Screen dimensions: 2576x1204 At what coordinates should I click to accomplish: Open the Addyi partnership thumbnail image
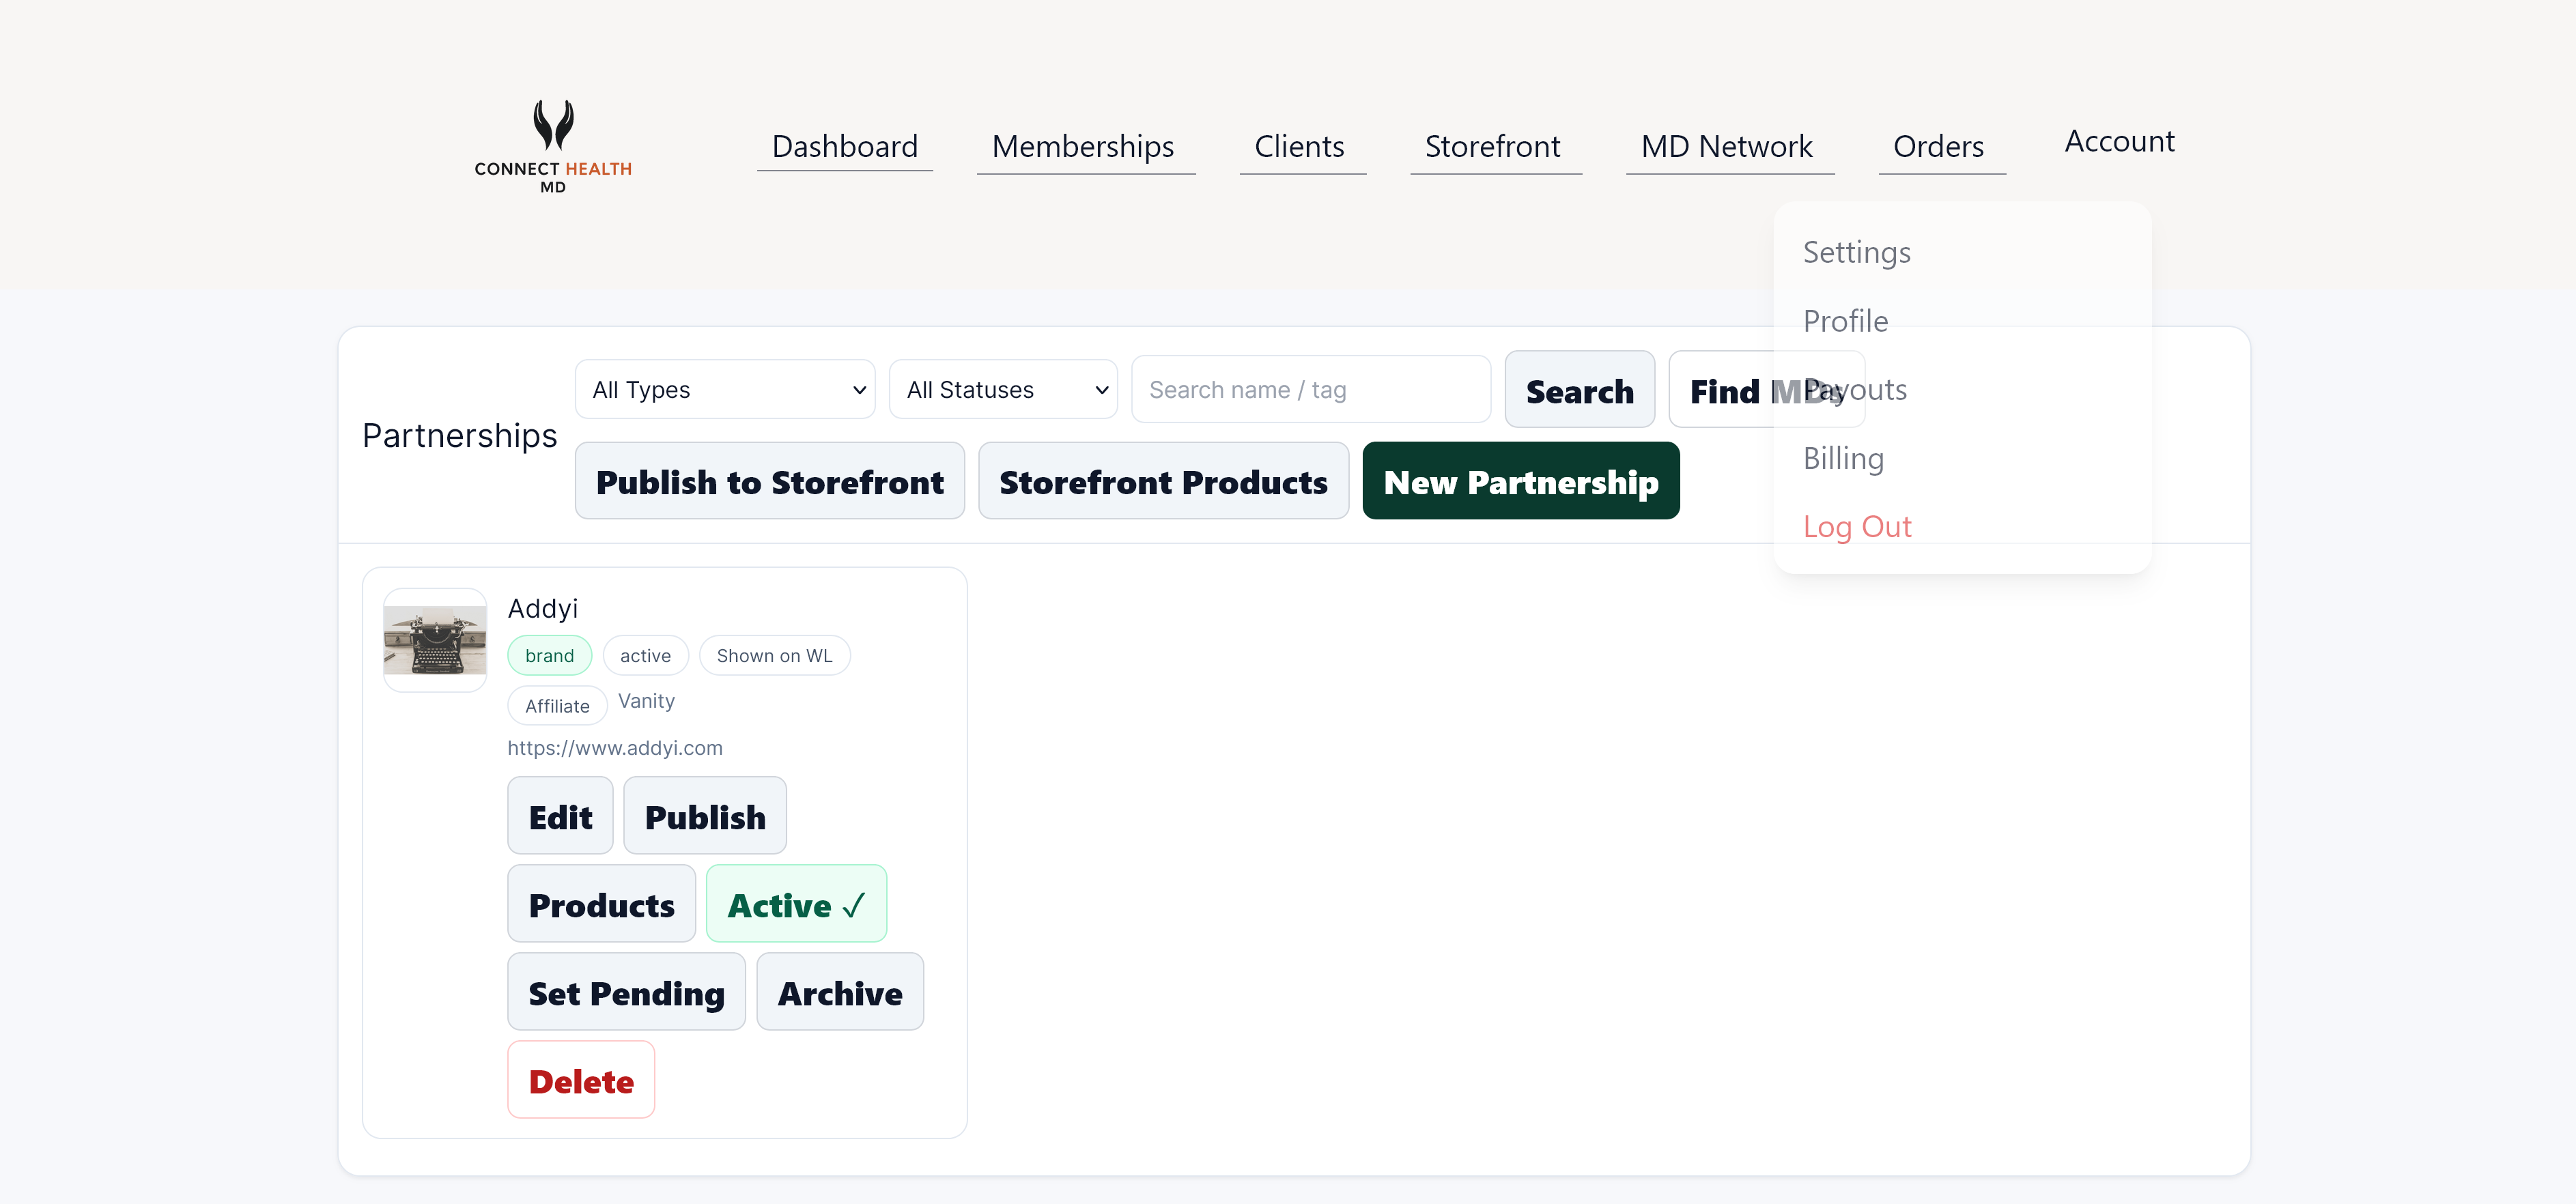click(435, 638)
